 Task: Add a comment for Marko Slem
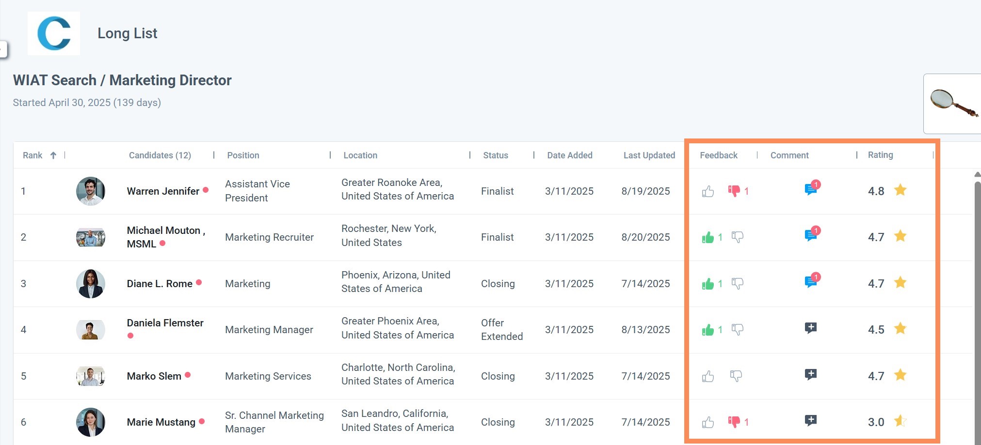click(811, 375)
